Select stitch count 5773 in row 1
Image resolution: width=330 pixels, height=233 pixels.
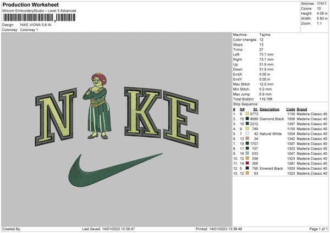click(x=254, y=114)
